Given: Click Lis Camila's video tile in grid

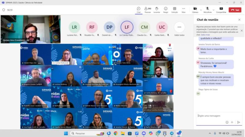Looking at the screenshot, I should 66,54.
